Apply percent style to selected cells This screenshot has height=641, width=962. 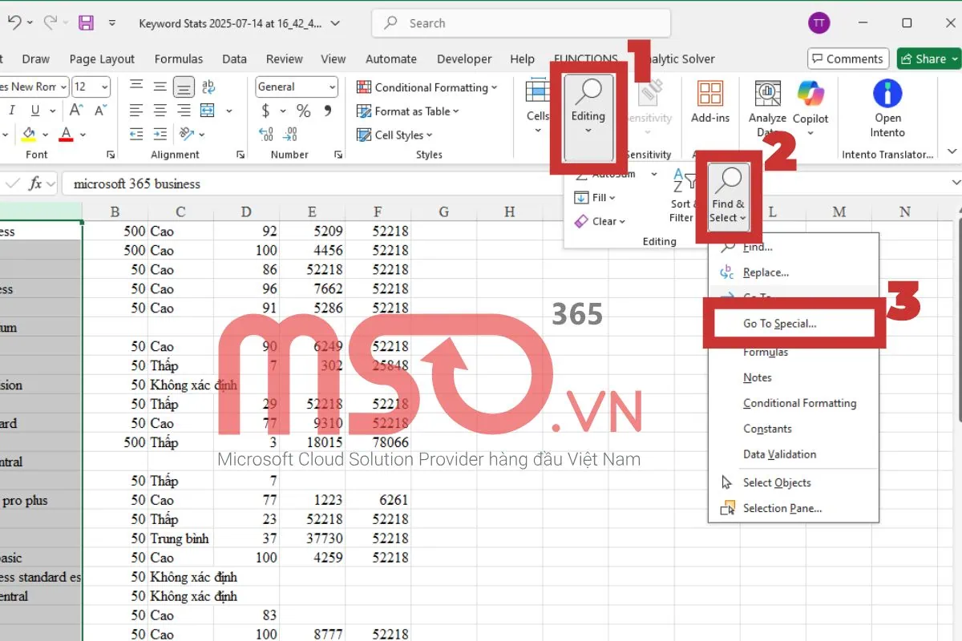coord(303,111)
